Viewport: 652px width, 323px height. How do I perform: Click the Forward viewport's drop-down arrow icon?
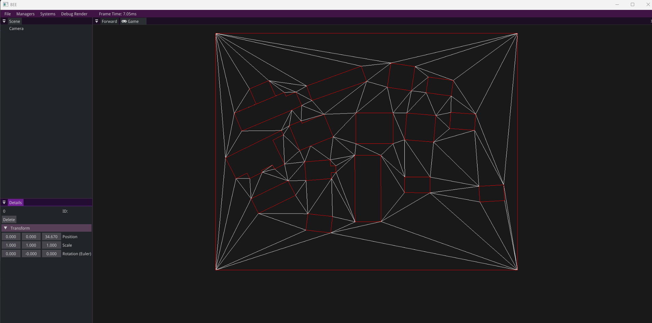tap(97, 21)
